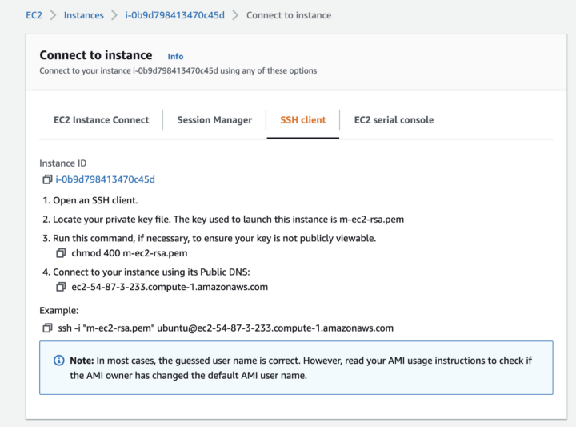Open the instance ID link in the breadcrumb
Screen dimensions: 576x427
[174, 15]
